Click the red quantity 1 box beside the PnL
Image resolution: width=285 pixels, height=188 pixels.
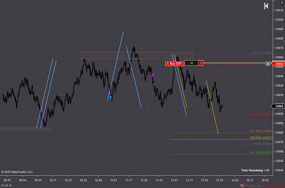click(x=201, y=63)
